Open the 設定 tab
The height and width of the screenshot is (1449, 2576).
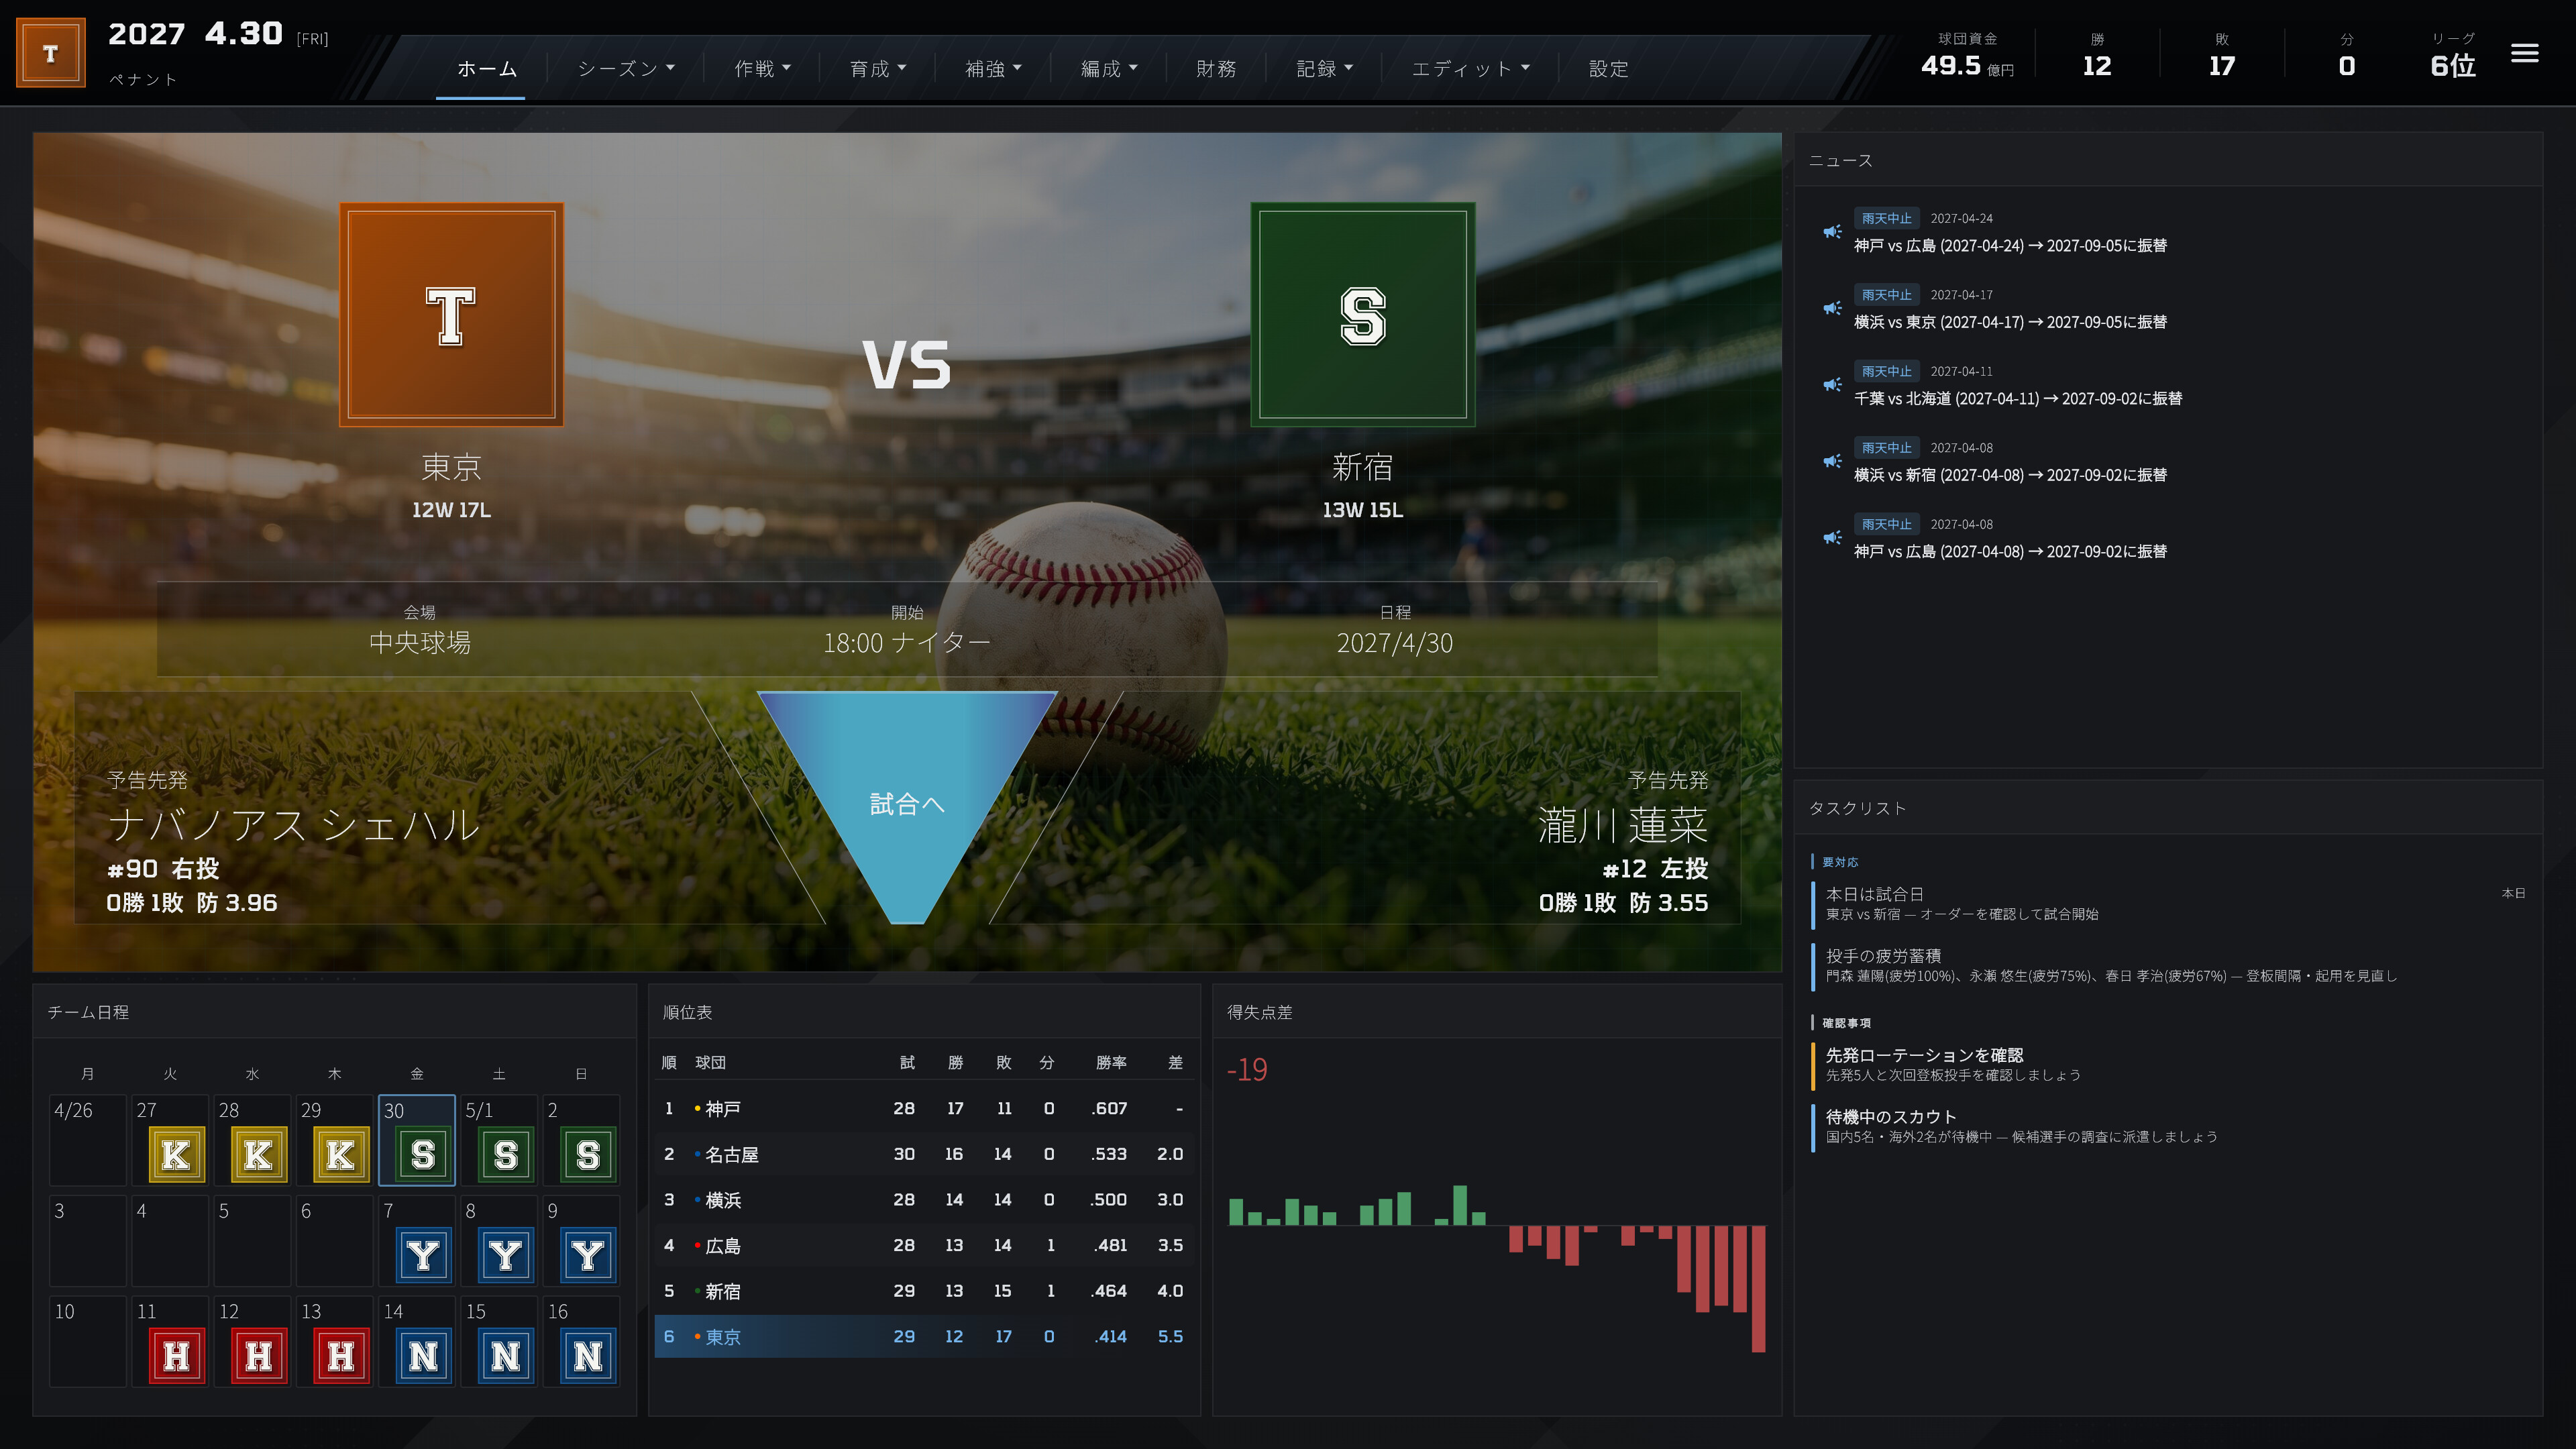coord(1609,69)
